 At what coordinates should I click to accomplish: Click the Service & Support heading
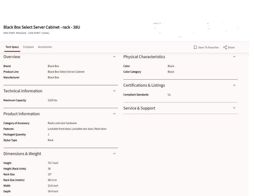tap(139, 108)
